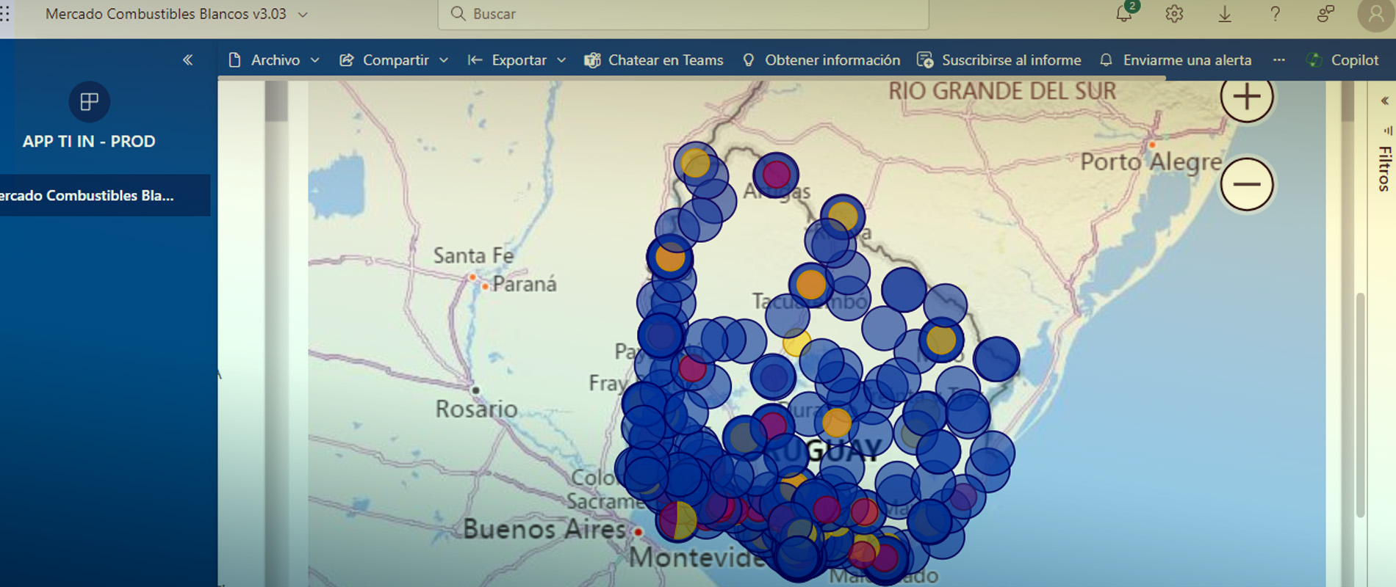This screenshot has height=587, width=1396.
Task: Open the help question mark icon
Action: (1275, 14)
